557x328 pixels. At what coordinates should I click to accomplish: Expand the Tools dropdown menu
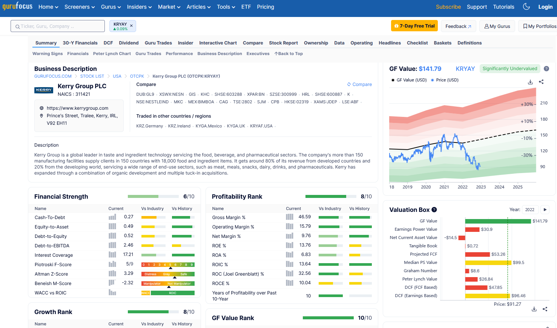[226, 7]
